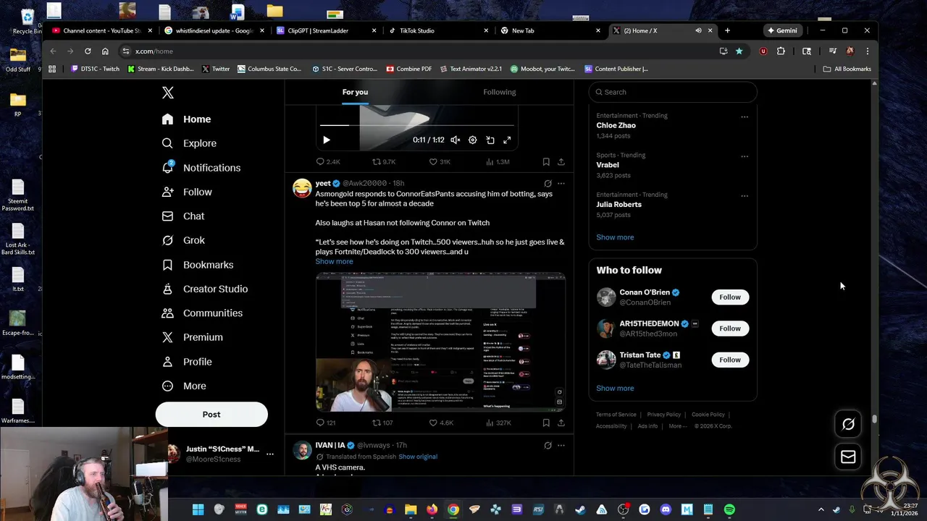This screenshot has height=521, width=927.
Task: Select the For you tab
Action: [x=355, y=92]
